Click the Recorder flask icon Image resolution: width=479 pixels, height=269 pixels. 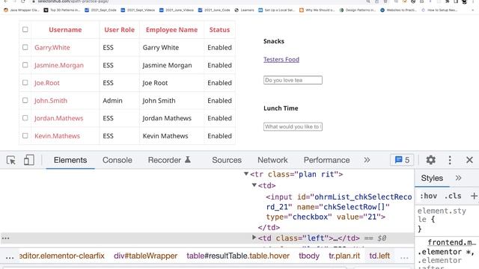click(188, 159)
